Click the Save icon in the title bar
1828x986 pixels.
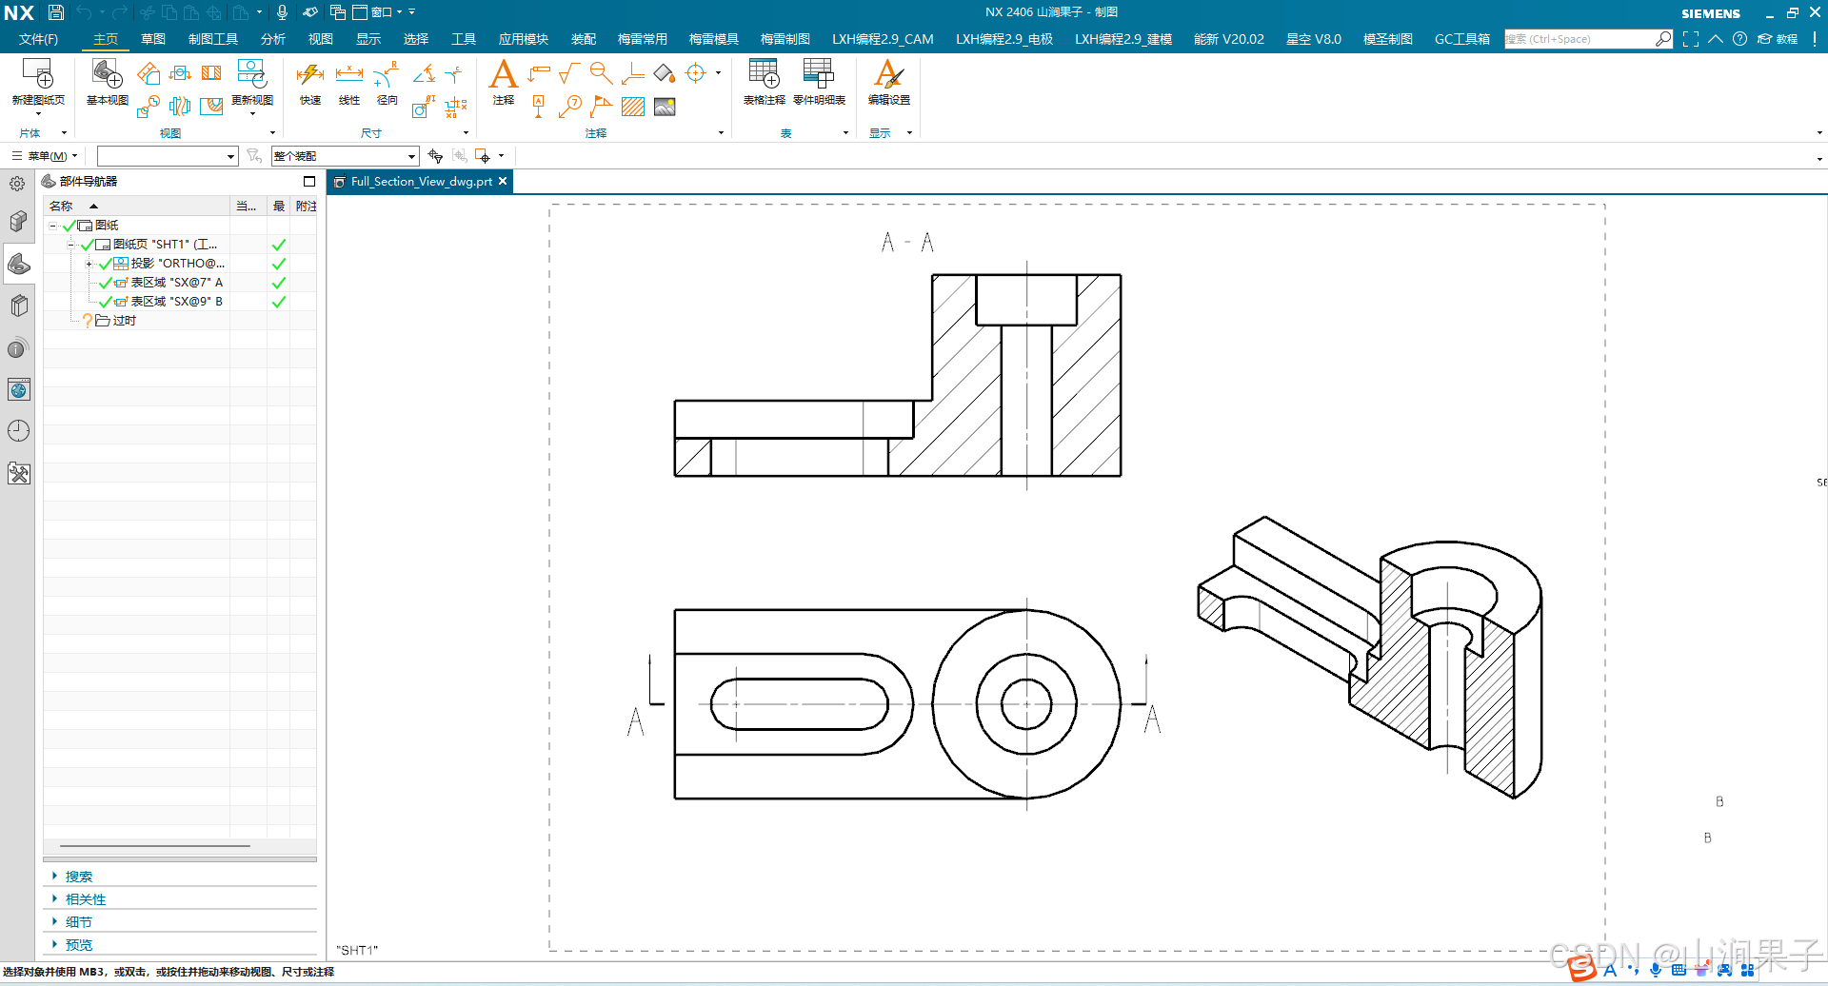[56, 12]
